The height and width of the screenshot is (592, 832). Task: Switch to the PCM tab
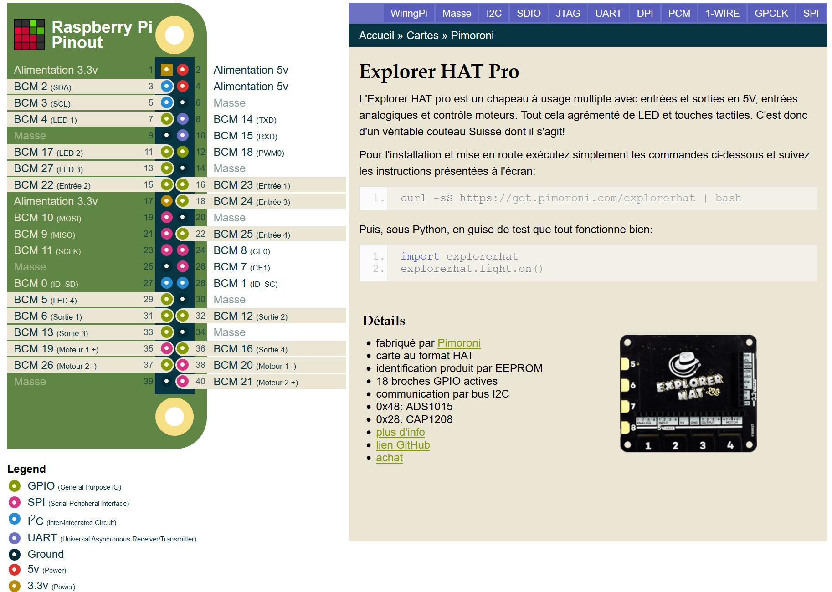click(679, 13)
